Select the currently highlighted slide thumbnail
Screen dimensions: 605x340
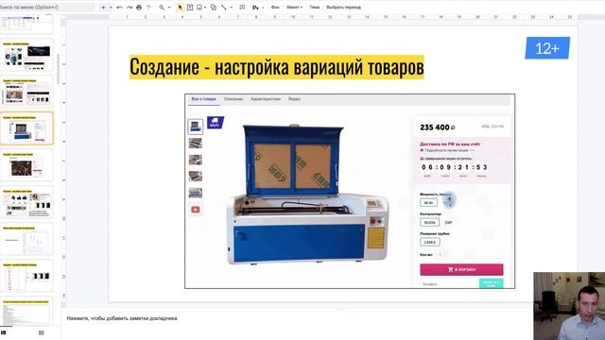[x=26, y=128]
